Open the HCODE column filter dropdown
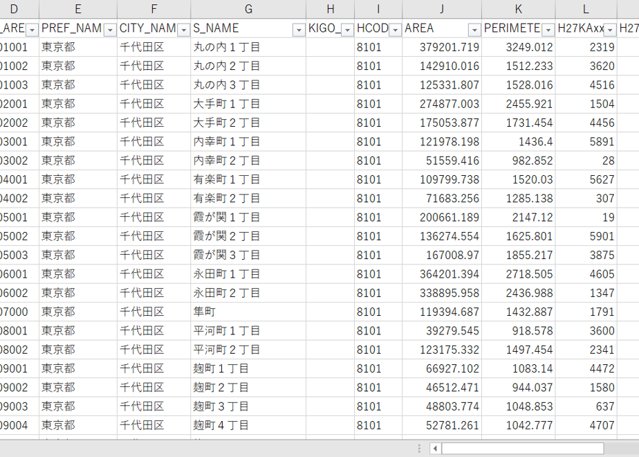 [x=395, y=30]
